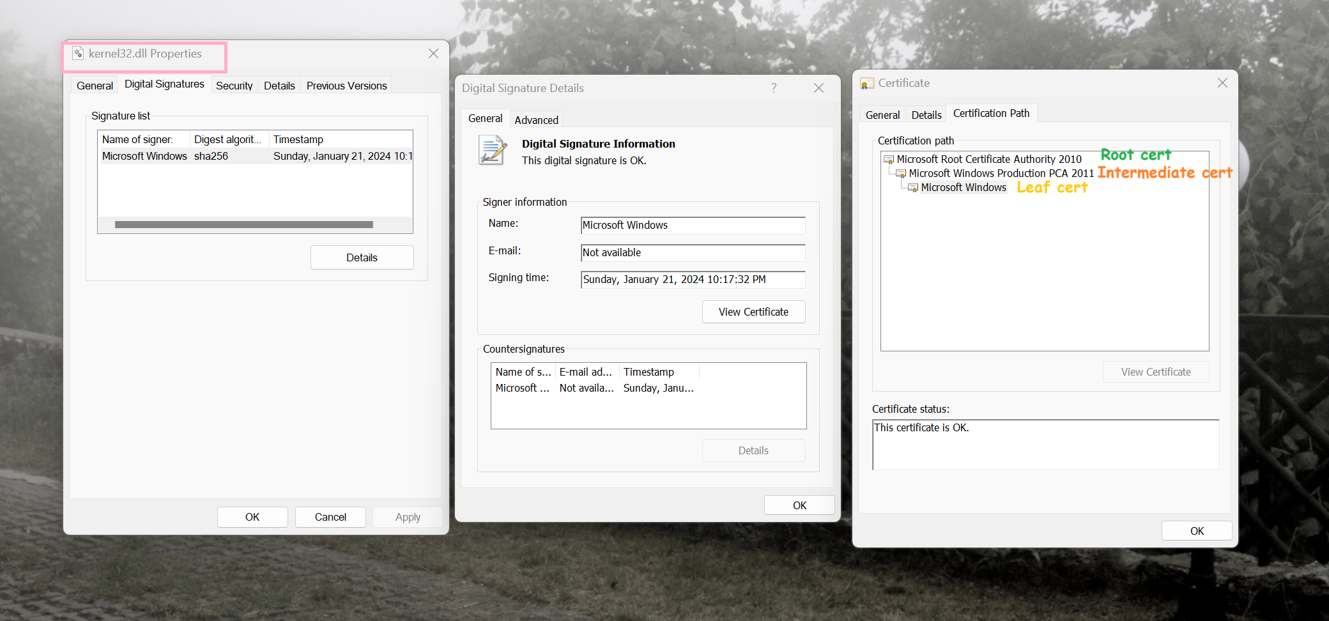Screen dimensions: 1329x621
Task: Click the Digest algorithm column header
Action: (229, 139)
